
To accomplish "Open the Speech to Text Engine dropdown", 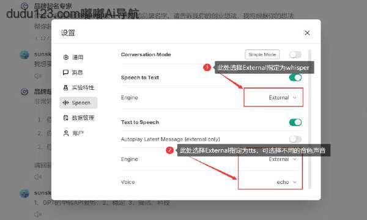I will coord(283,98).
